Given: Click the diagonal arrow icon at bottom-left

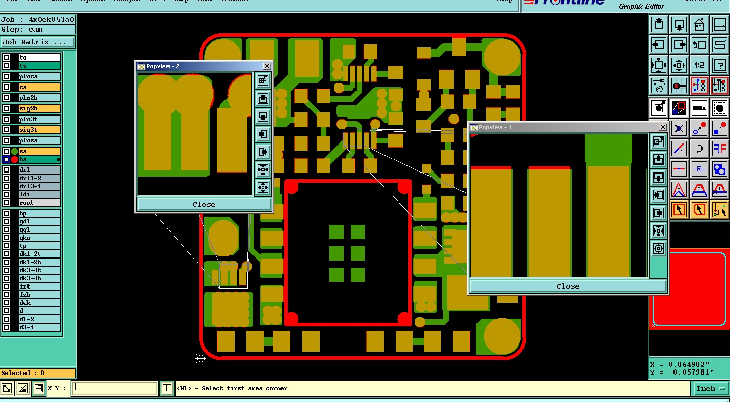Looking at the screenshot, I should [7, 388].
